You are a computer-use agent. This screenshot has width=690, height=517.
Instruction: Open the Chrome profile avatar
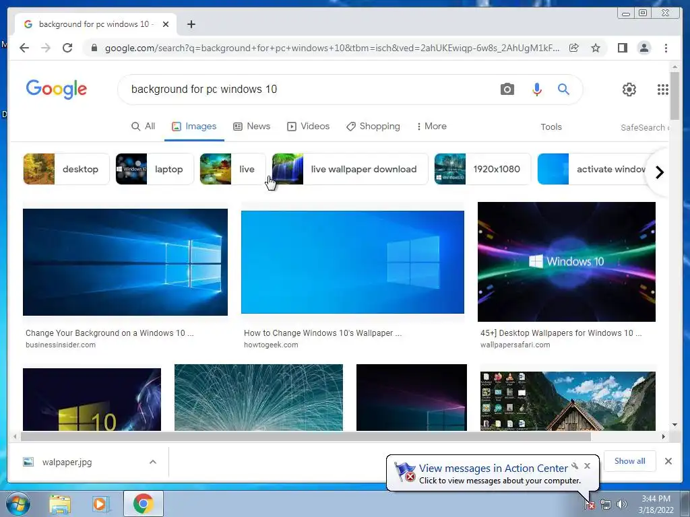[644, 48]
